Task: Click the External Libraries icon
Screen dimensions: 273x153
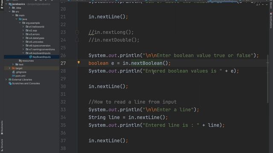Action: click(x=10, y=79)
